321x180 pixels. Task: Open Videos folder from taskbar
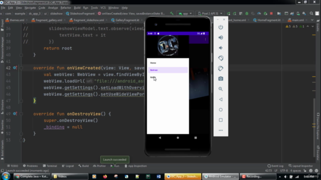[70, 176]
